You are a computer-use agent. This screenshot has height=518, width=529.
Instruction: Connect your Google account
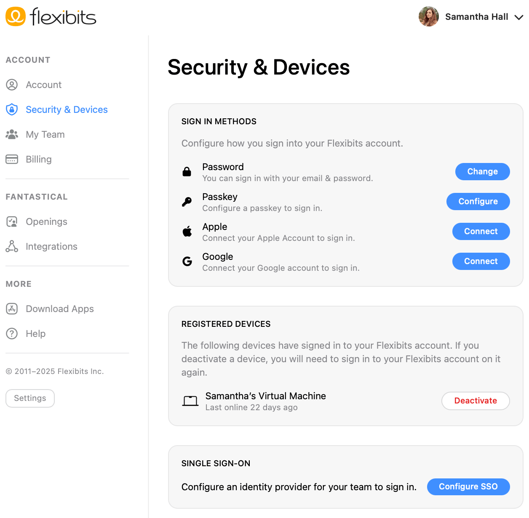tap(481, 261)
